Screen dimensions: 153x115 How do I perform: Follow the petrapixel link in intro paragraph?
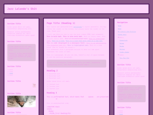click(x=78, y=27)
